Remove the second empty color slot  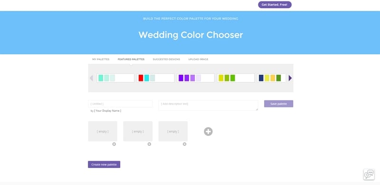149,144
